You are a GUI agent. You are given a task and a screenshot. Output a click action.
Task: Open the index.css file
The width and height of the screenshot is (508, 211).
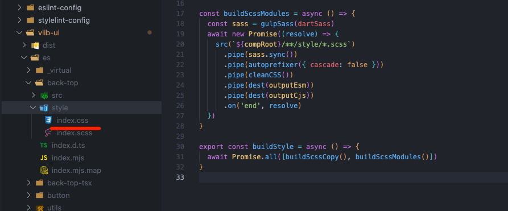tap(72, 120)
